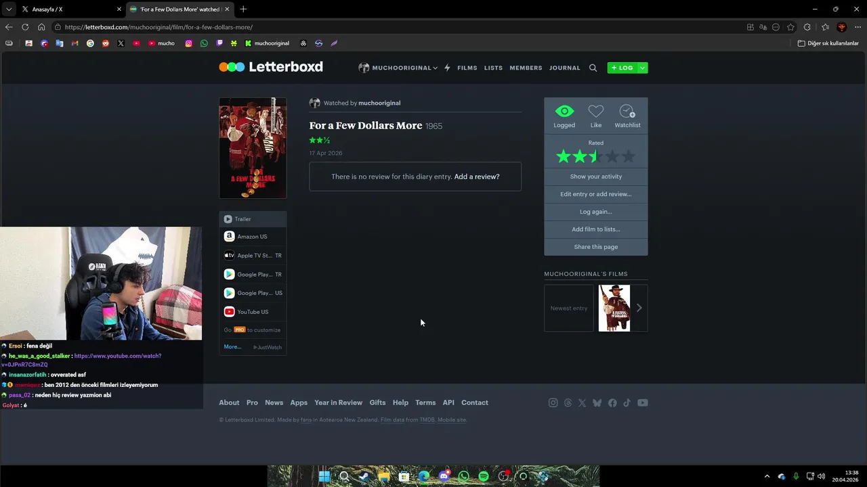Open Letterboxd Facebook footer icon

pyautogui.click(x=612, y=402)
